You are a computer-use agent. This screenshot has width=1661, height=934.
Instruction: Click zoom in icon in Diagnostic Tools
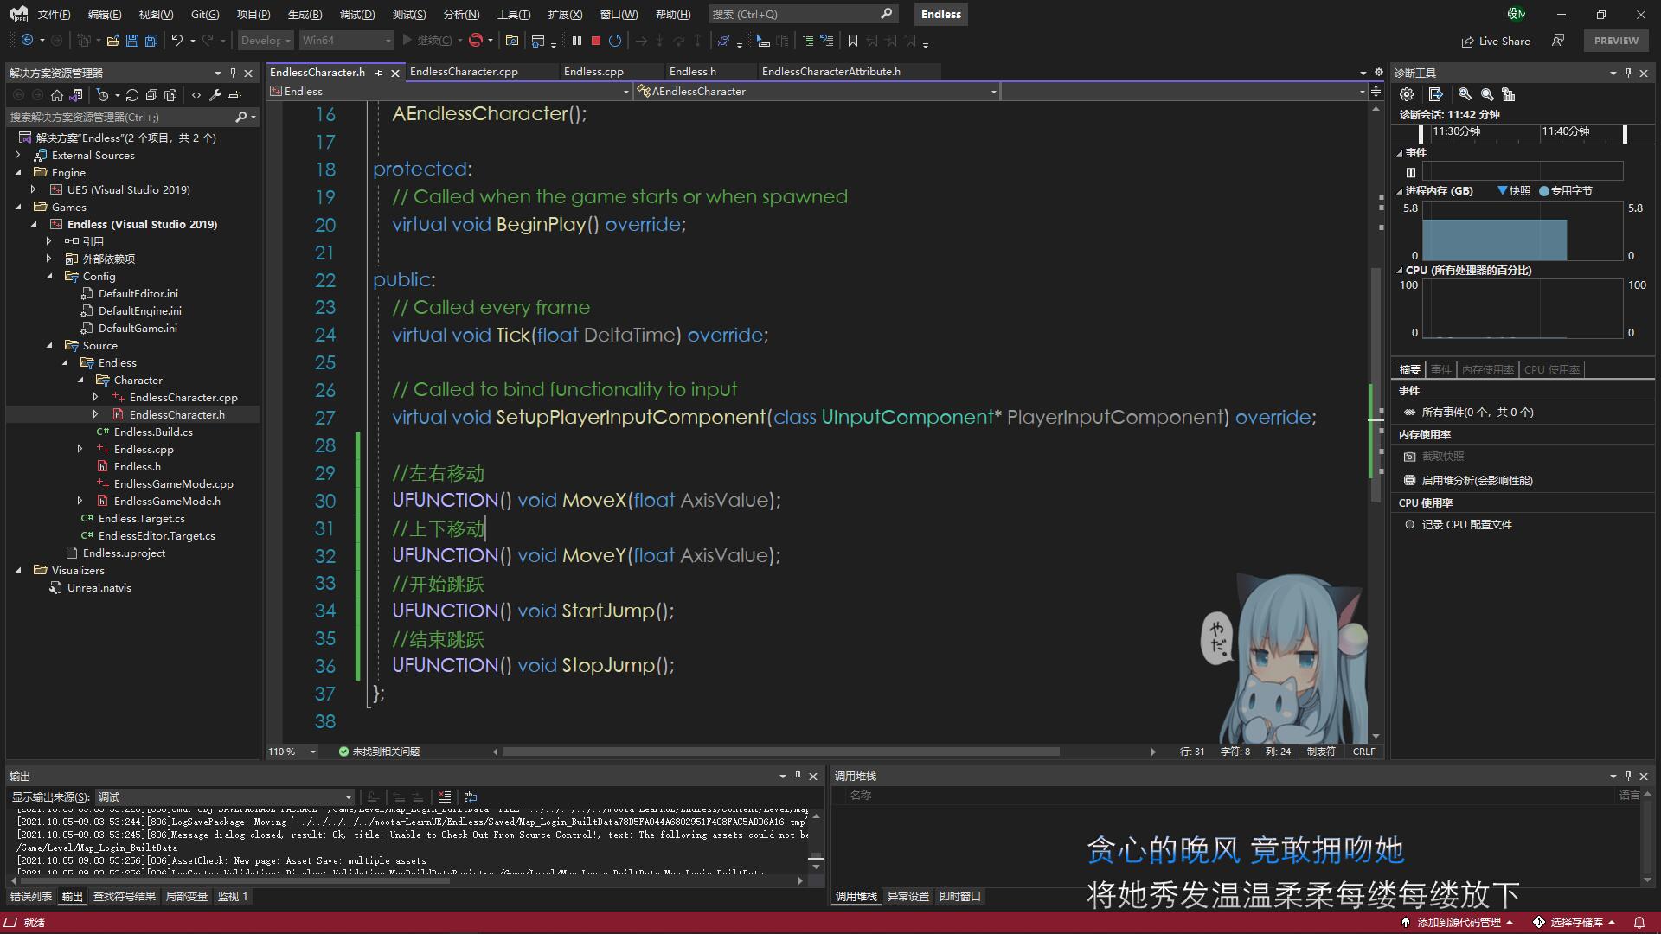coord(1465,94)
